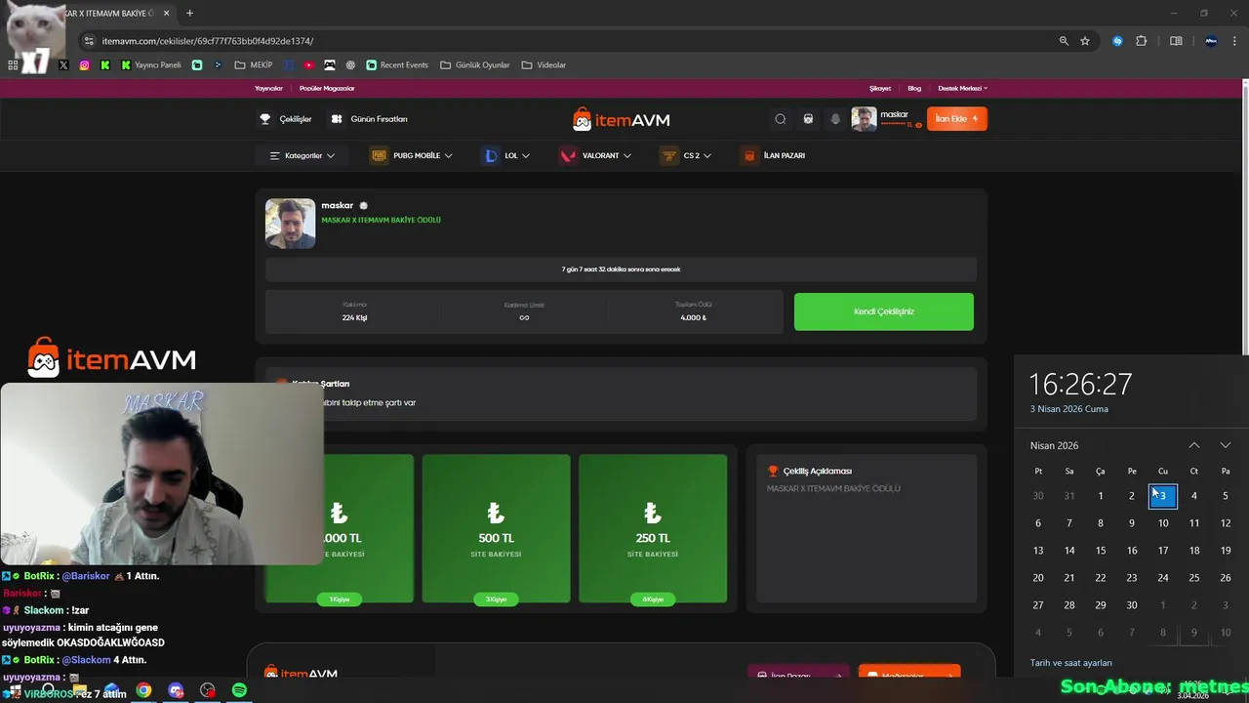Click the maskar profile avatar in header
Image resolution: width=1249 pixels, height=703 pixels.
[x=864, y=119]
